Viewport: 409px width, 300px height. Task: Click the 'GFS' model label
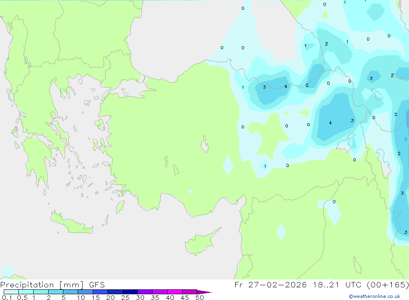click(97, 285)
